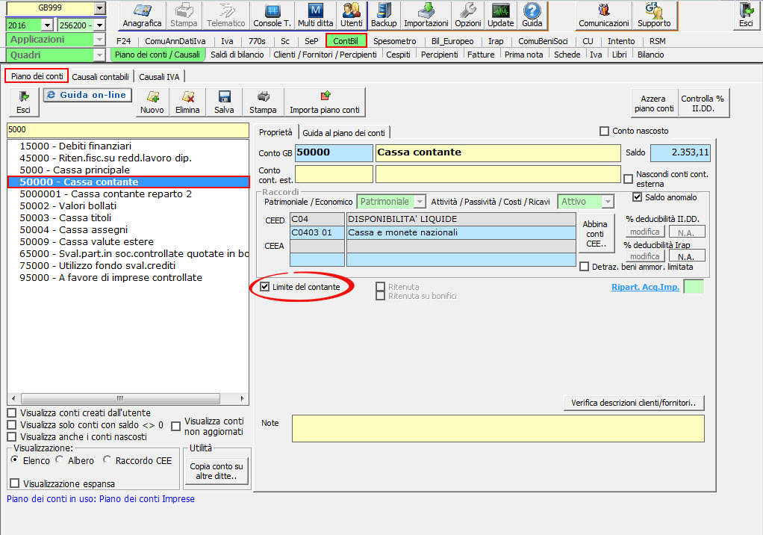Click Copia conto su altre ditte
Screen dimensions: 763x535
click(217, 471)
